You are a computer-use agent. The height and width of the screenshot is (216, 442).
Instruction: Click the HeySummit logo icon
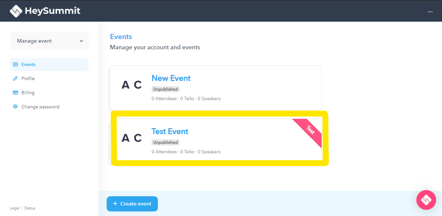click(16, 11)
